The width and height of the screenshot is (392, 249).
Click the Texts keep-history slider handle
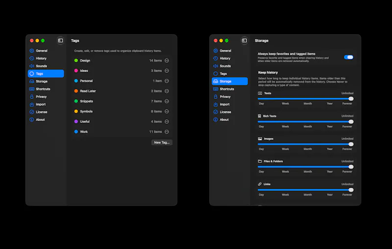click(351, 99)
